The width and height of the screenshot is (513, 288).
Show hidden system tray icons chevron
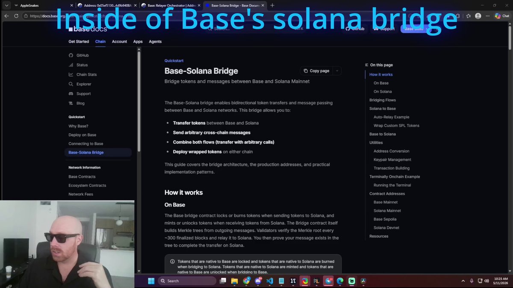[x=463, y=281]
